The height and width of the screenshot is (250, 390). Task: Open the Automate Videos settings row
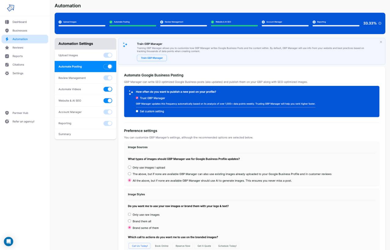[85, 89]
